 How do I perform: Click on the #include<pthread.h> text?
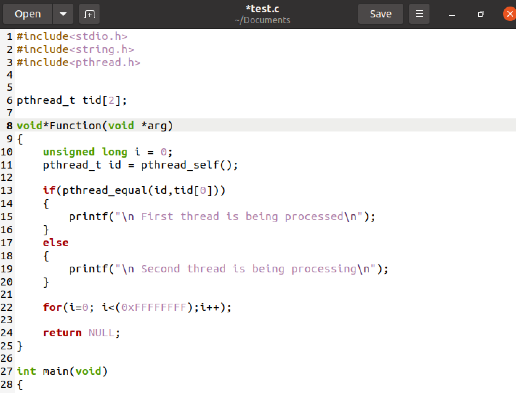[78, 62]
